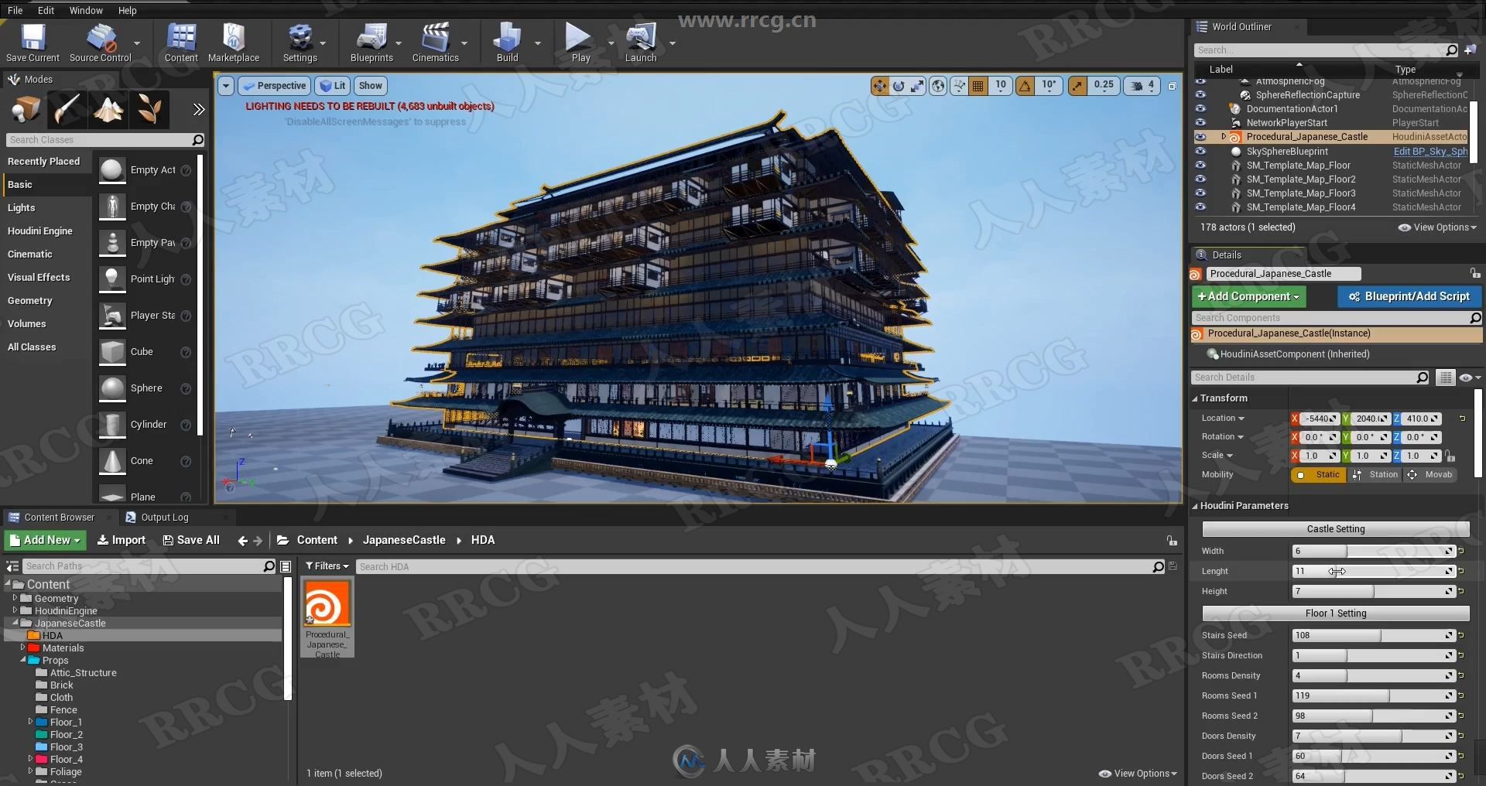The image size is (1486, 786).
Task: Open the Help menu
Action: (127, 10)
